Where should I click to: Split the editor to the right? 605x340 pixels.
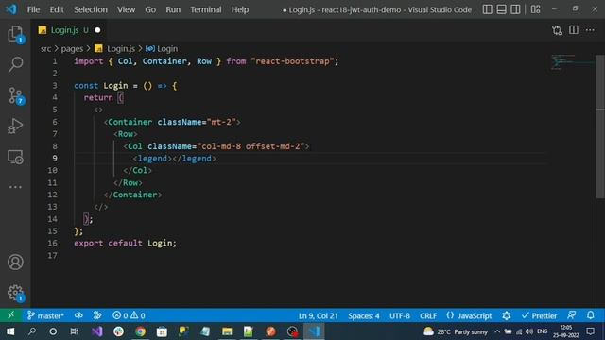[574, 30]
